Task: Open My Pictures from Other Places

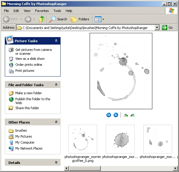Action: point(23,136)
